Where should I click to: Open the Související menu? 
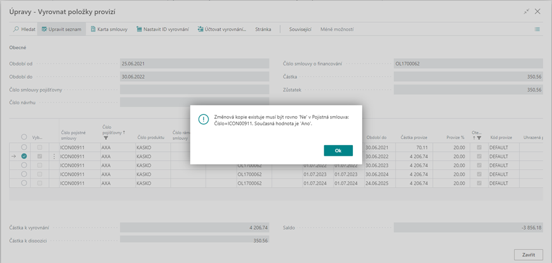[x=300, y=29]
